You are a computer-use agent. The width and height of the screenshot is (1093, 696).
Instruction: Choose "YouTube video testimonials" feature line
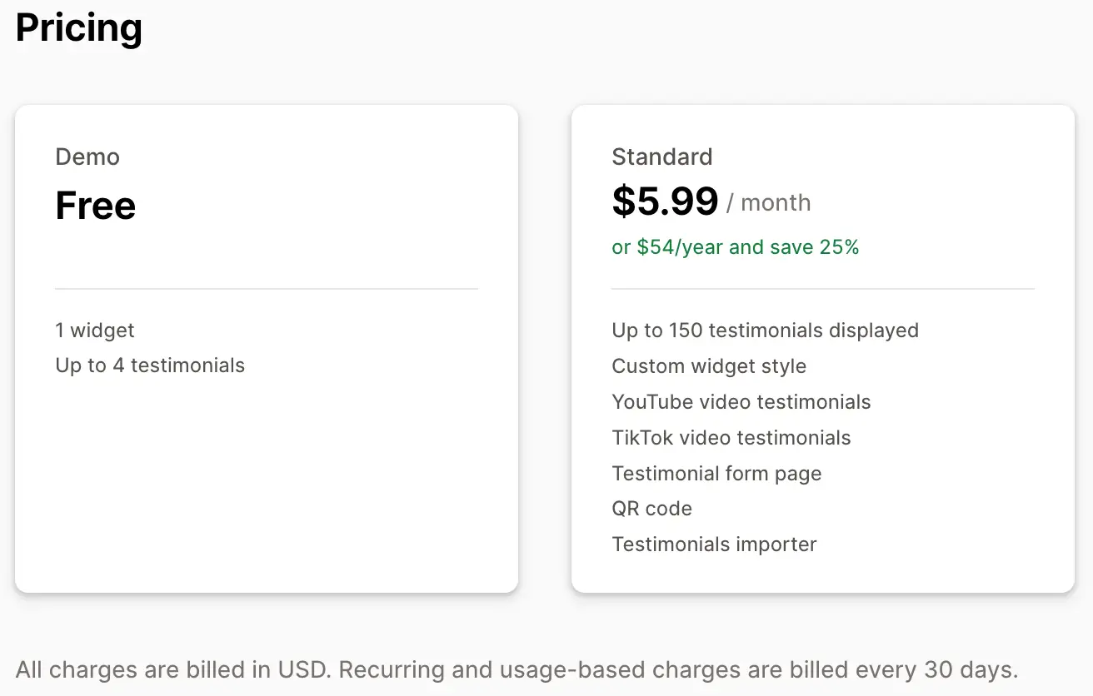741,402
